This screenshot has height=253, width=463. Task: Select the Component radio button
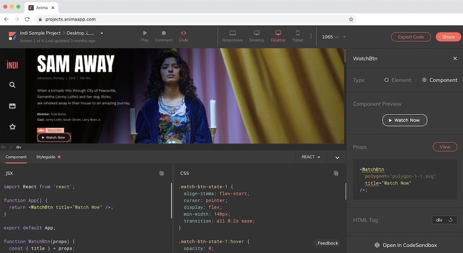click(x=424, y=80)
